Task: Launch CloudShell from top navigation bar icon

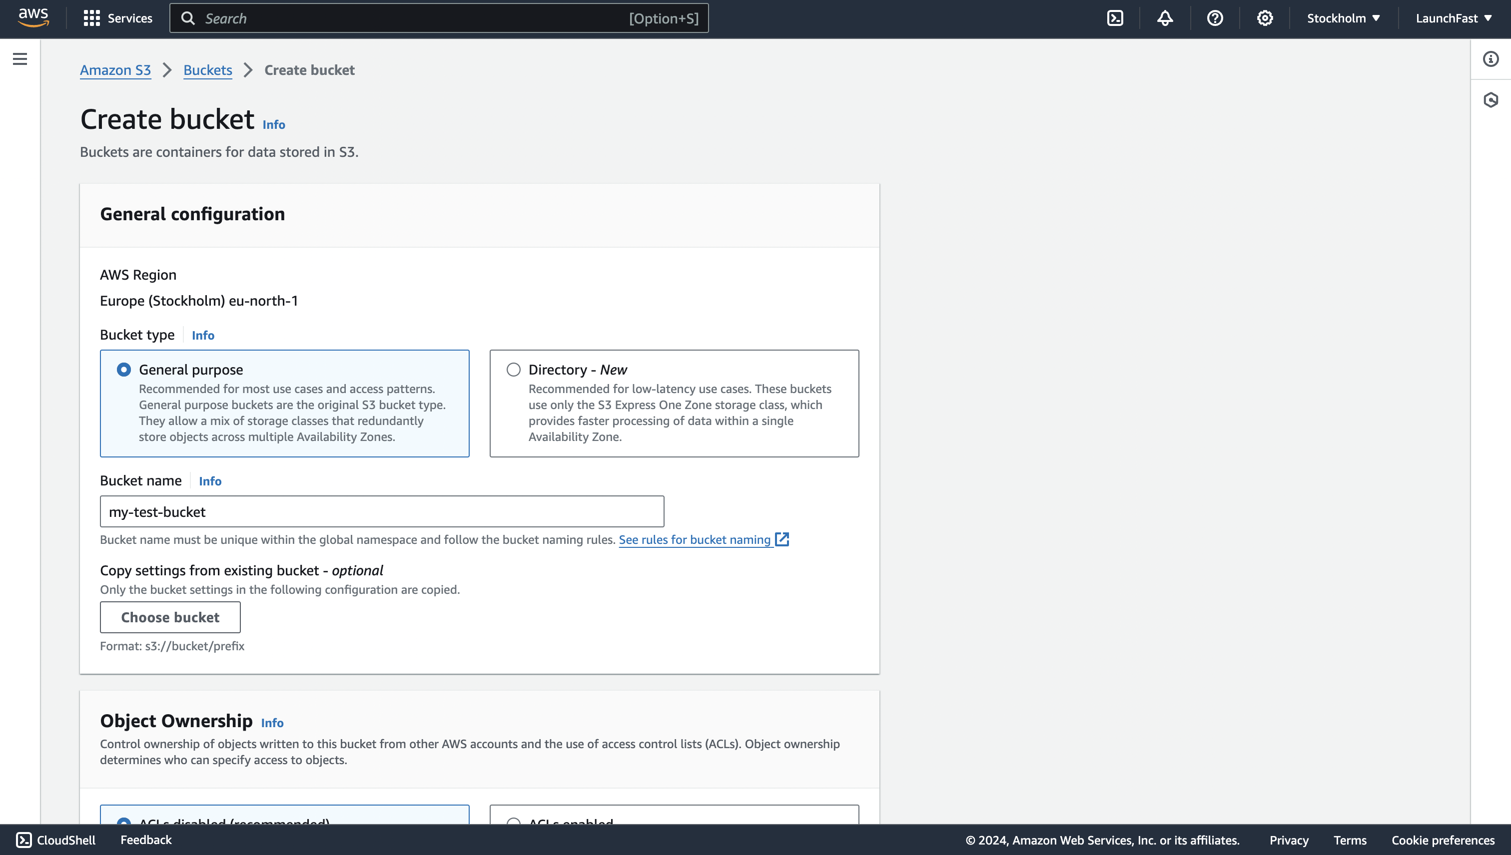Action: point(1114,18)
